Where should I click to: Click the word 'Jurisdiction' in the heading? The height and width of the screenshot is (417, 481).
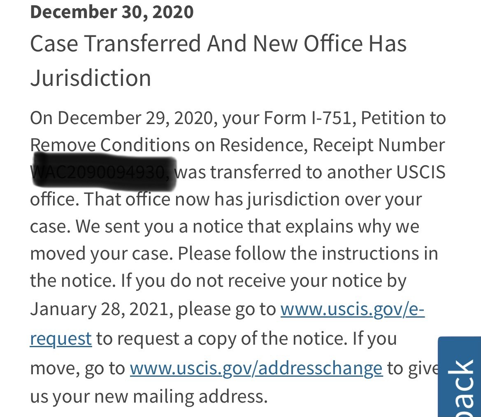pyautogui.click(x=91, y=78)
